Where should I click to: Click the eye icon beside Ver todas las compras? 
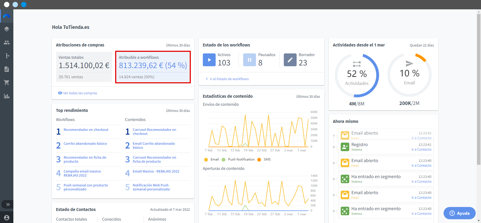click(x=60, y=93)
